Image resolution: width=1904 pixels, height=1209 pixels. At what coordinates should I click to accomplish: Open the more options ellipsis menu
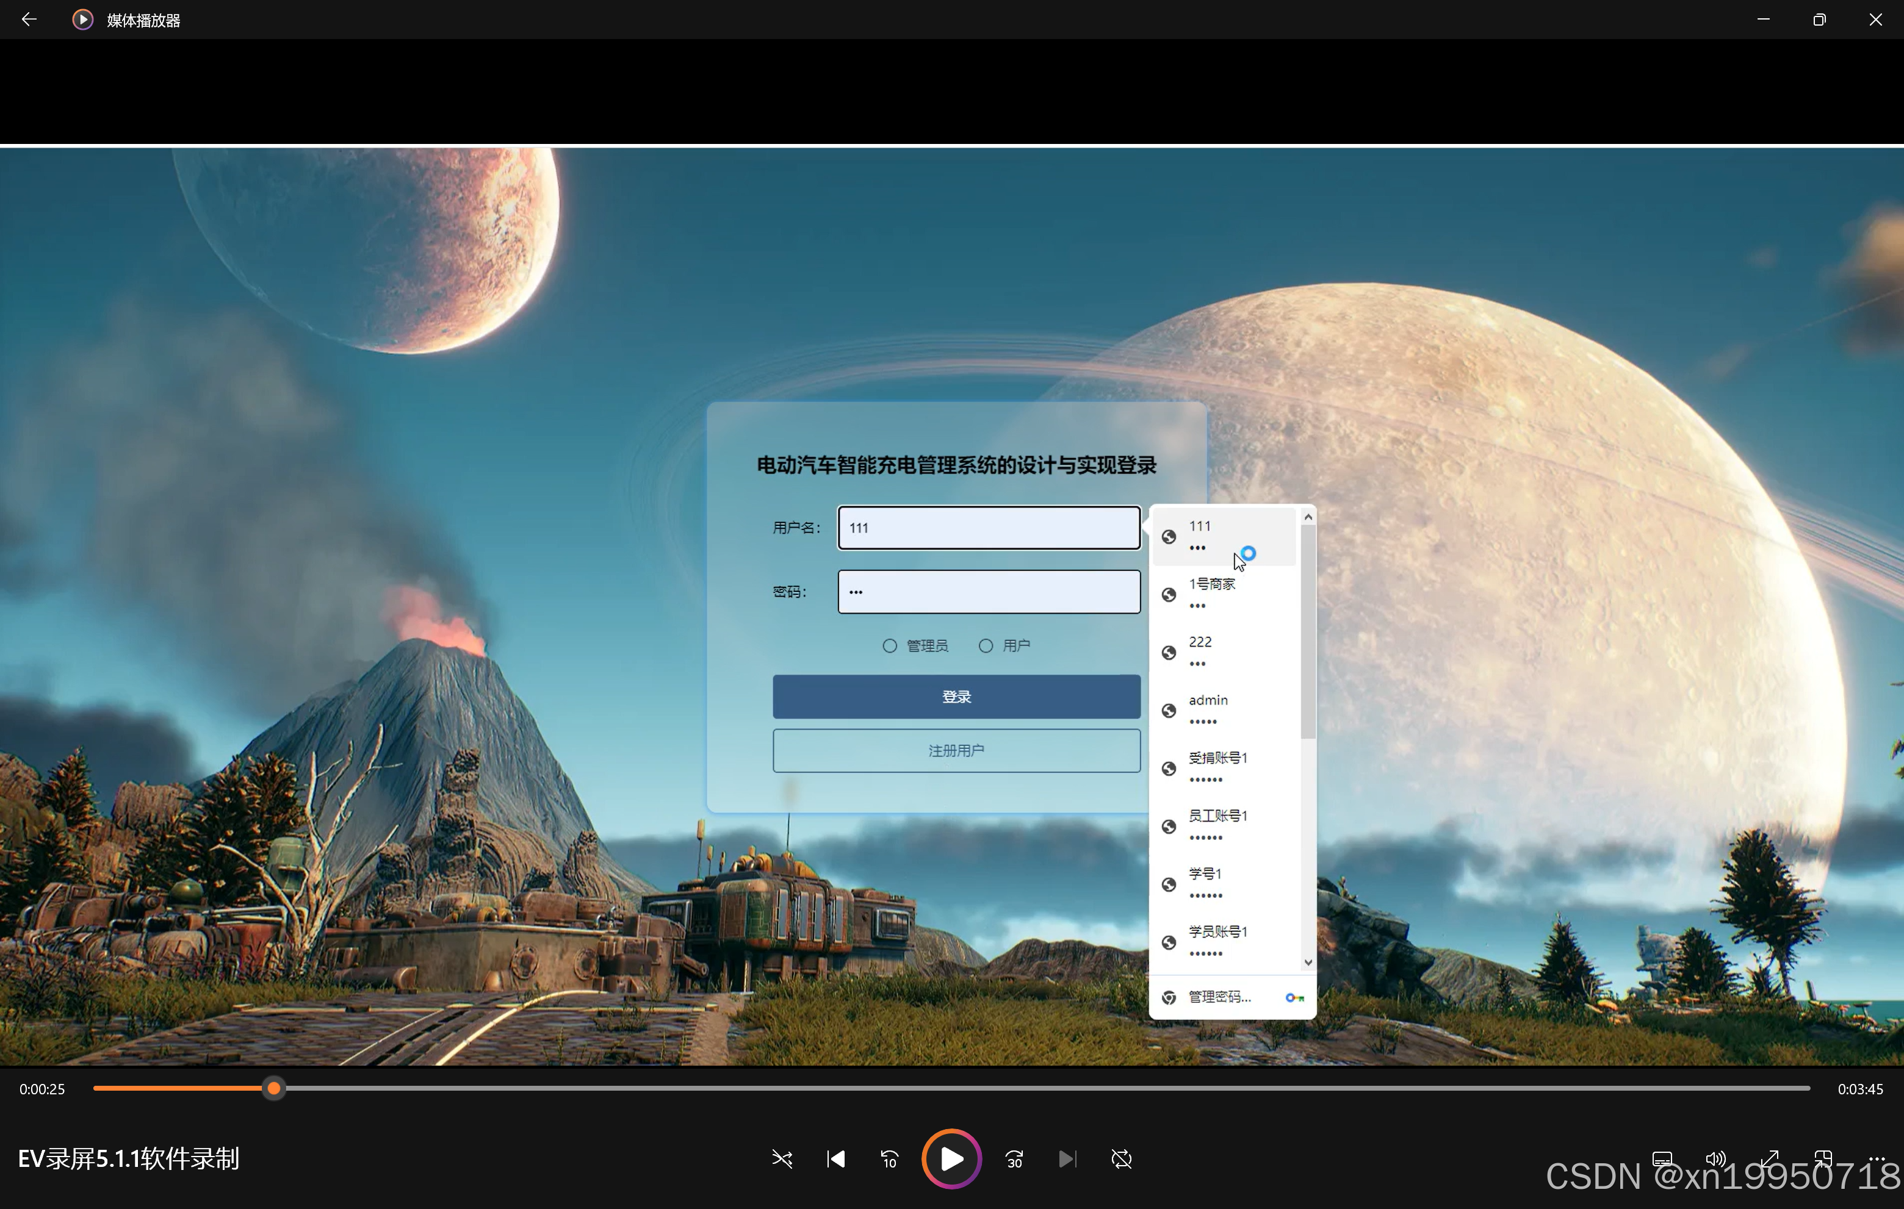point(1877,1159)
